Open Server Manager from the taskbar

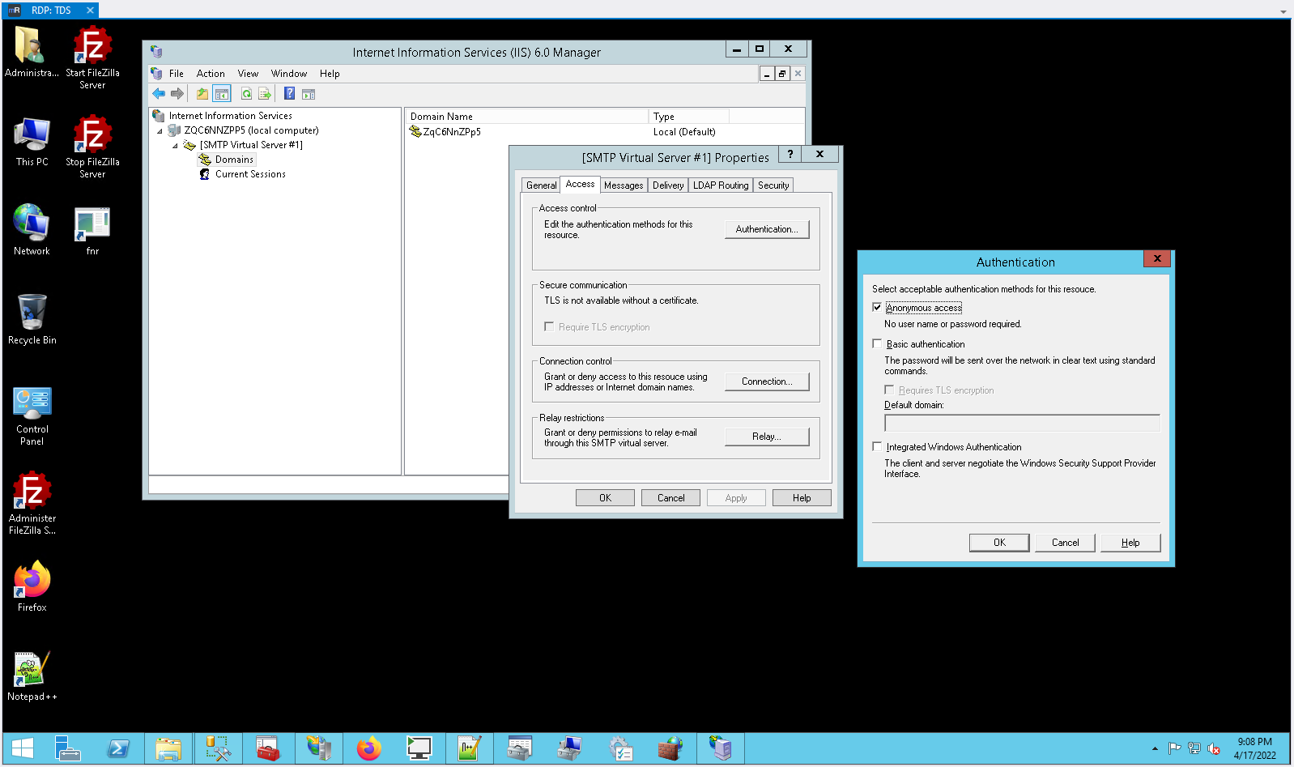click(x=67, y=748)
